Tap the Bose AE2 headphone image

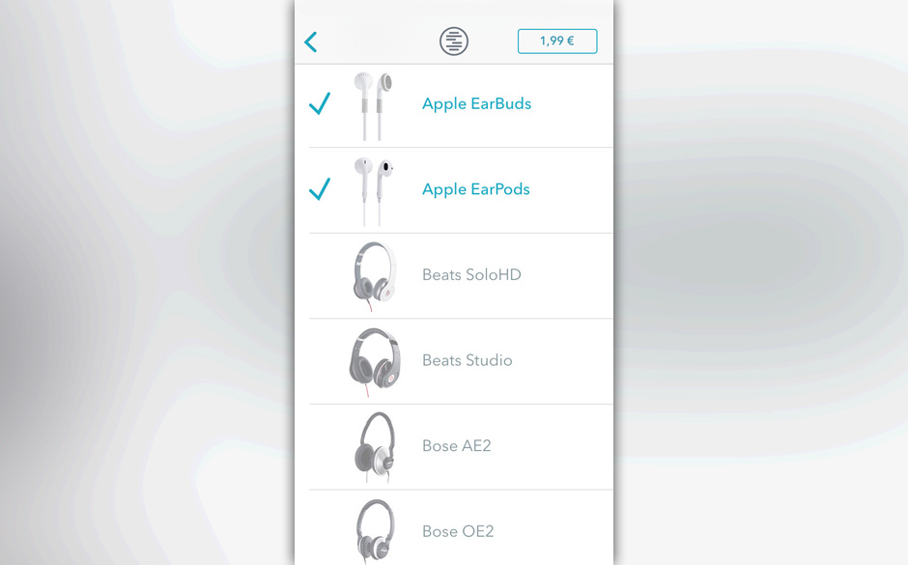coord(375,447)
